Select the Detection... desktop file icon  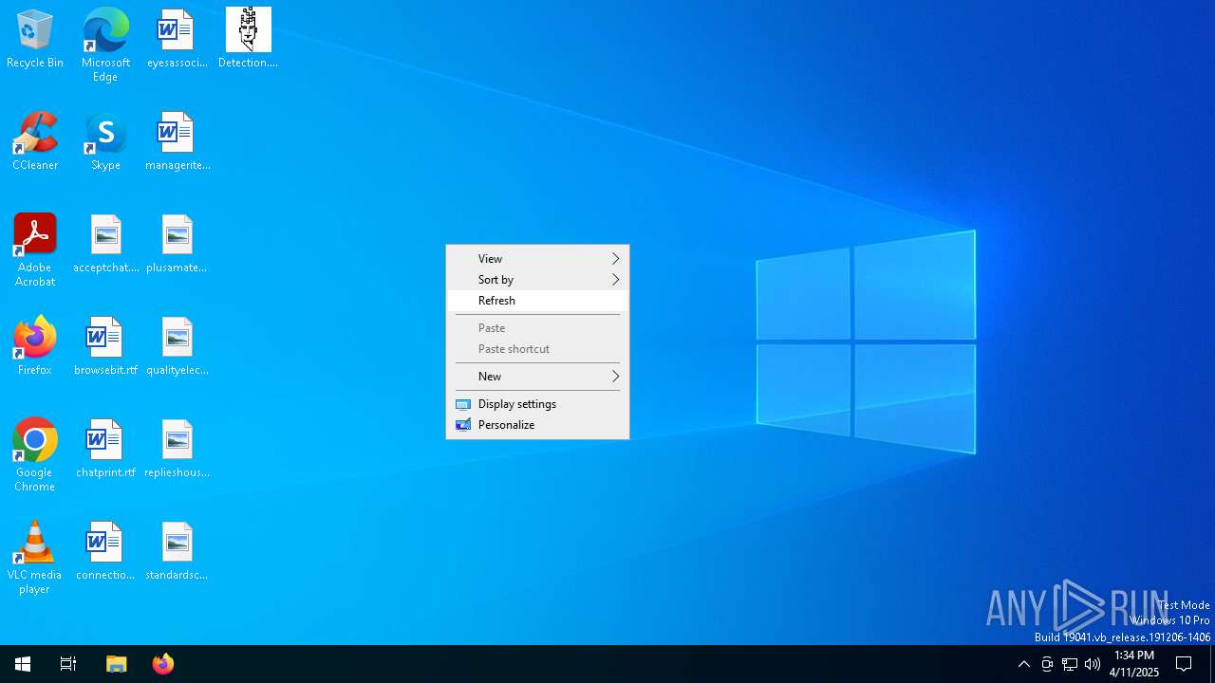tap(248, 40)
